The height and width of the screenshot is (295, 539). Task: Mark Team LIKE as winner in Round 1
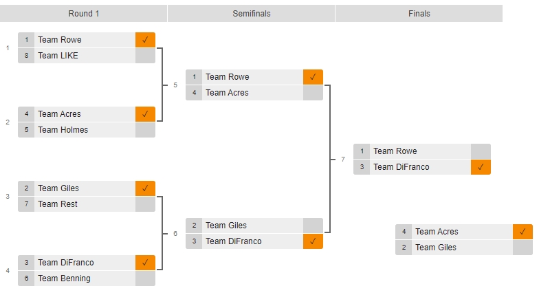pos(145,56)
